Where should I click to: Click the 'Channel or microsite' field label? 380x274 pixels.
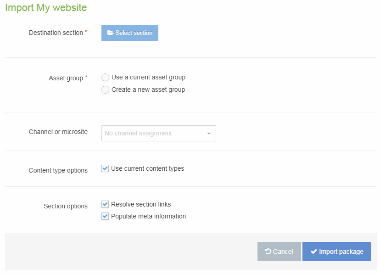[59, 132]
